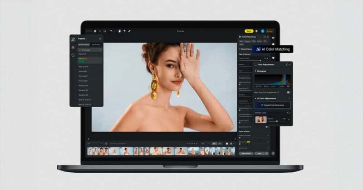Click the Home icon in top toolbar
The height and width of the screenshot is (190, 363).
click(x=94, y=31)
